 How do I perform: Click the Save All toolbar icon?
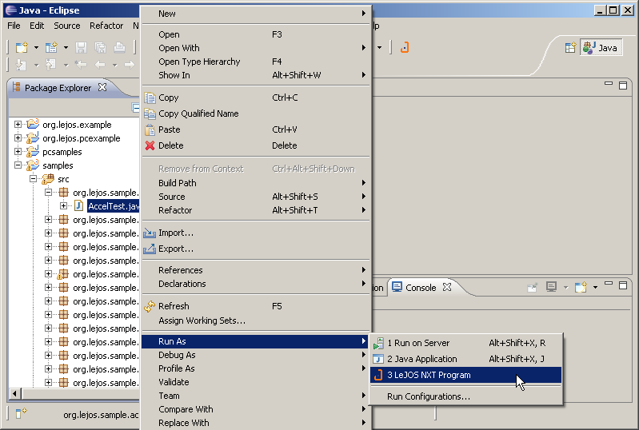coord(100,48)
